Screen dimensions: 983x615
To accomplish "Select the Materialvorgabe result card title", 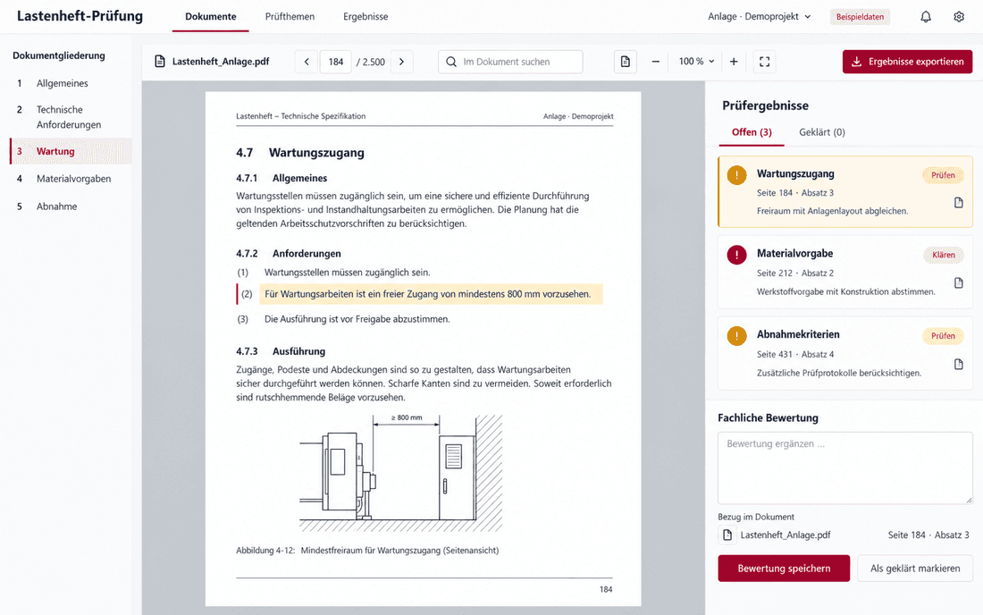I will (794, 254).
